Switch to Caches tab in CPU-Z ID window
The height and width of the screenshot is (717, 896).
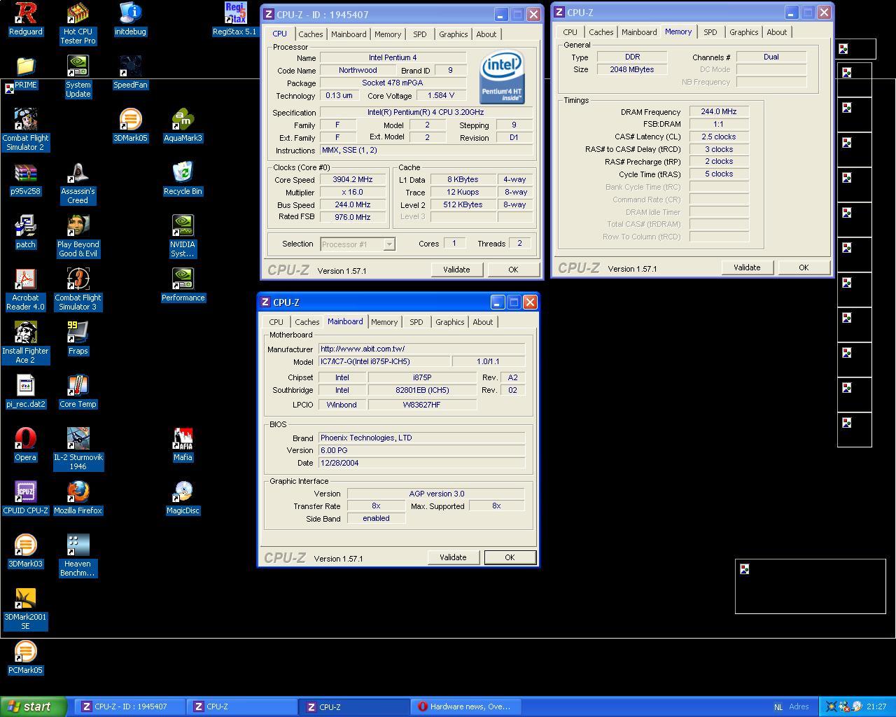310,34
